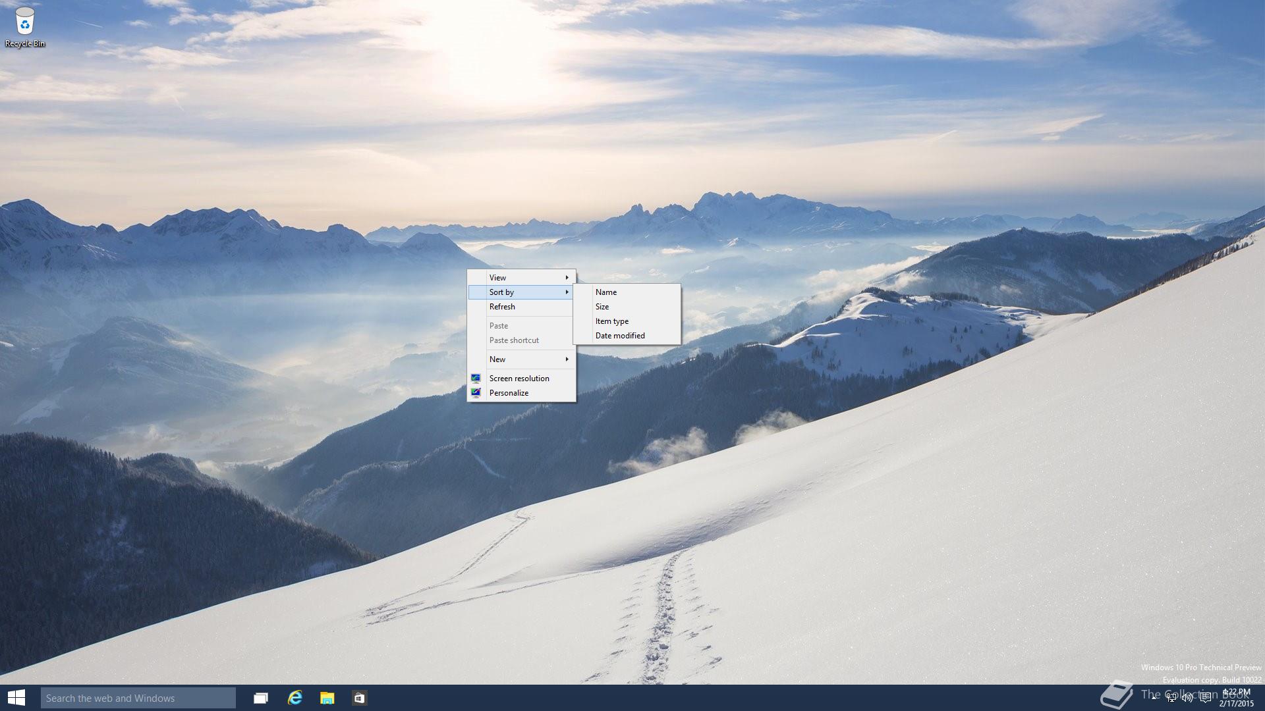
Task: Open the Store app on the taskbar
Action: [360, 698]
